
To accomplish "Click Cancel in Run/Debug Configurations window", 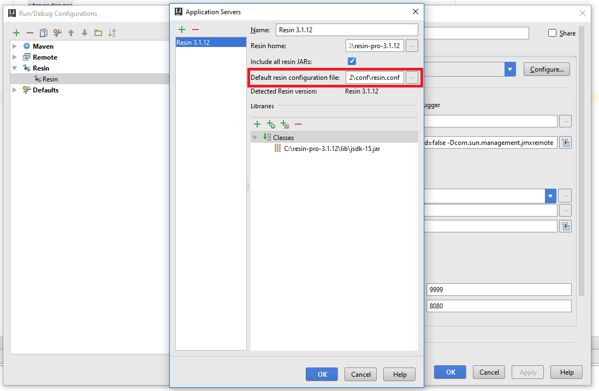I will pyautogui.click(x=489, y=372).
